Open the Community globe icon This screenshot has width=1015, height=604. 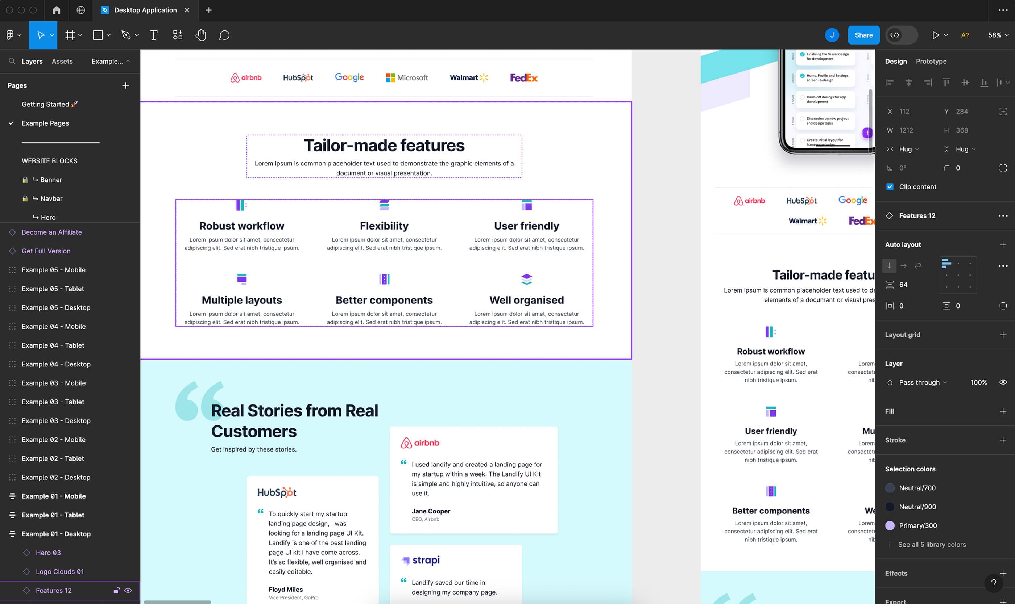pos(81,10)
